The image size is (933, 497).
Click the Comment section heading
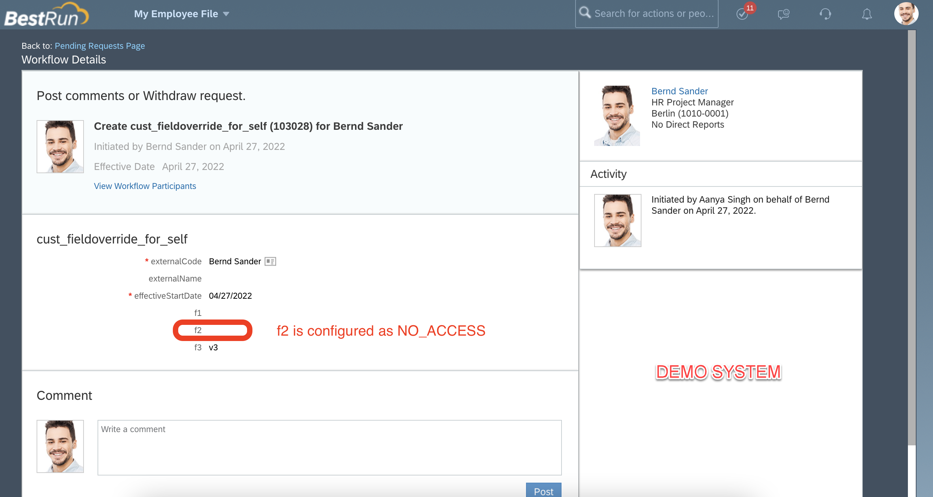[65, 395]
